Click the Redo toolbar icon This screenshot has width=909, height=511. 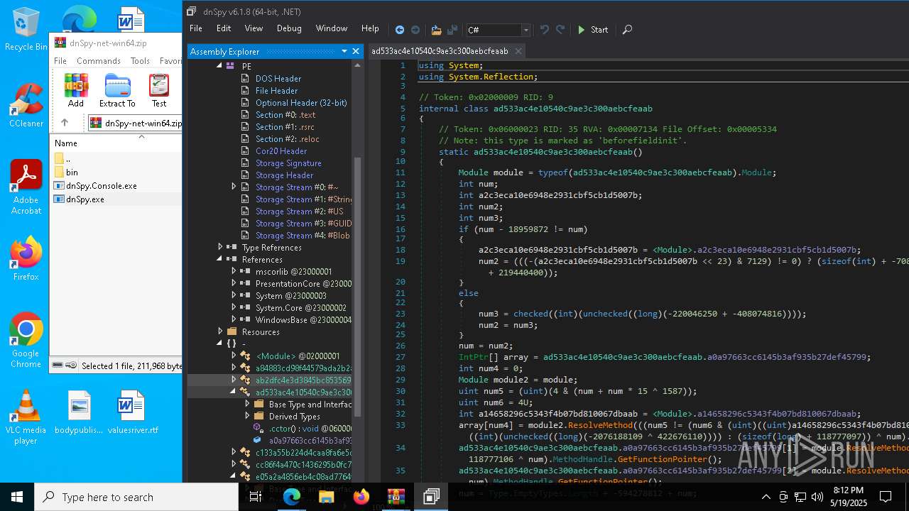click(560, 30)
